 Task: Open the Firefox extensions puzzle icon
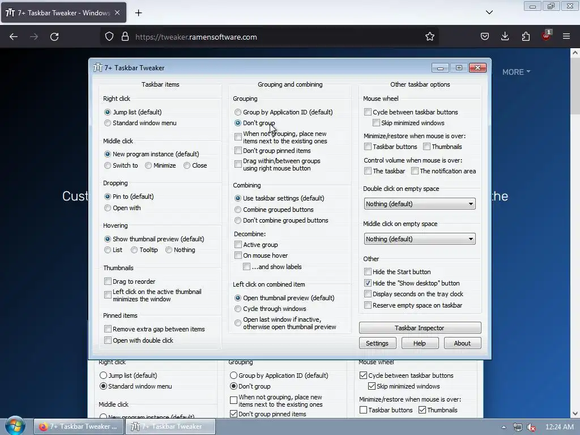(x=526, y=37)
